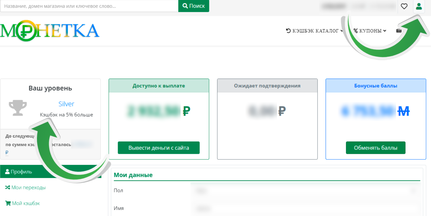Click the Ваш уровень heading
The width and height of the screenshot is (431, 216).
[50, 88]
